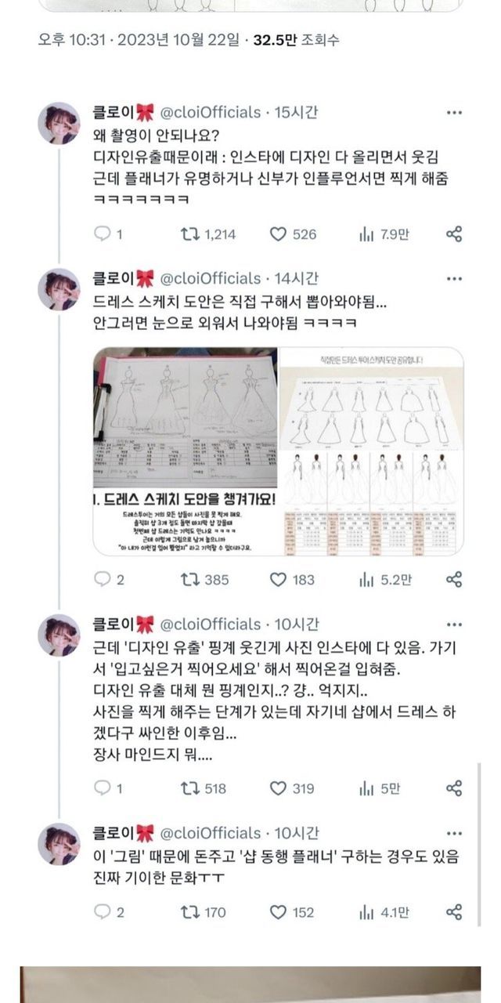Screen dimensions: 501x1003
Task: Share the tweet with 7.9만 views
Action: point(454,234)
